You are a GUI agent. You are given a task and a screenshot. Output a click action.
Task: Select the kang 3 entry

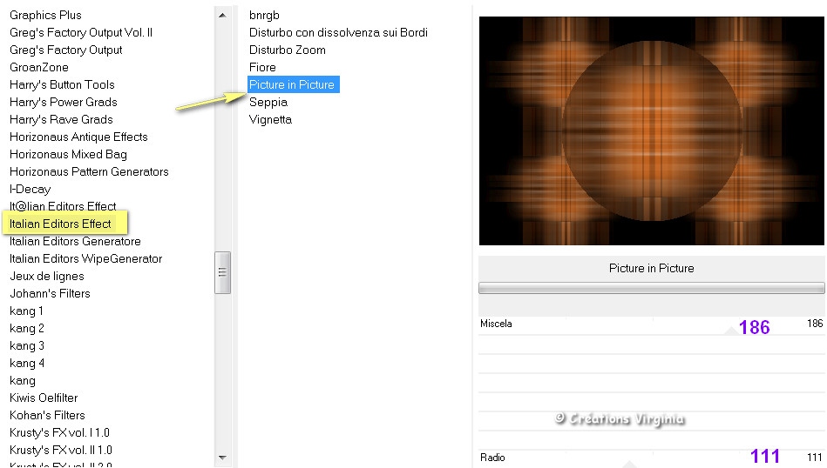[x=27, y=345]
